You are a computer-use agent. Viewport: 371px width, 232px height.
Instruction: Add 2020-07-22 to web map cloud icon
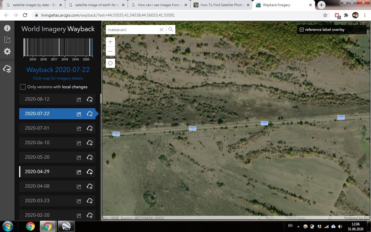[x=90, y=114]
